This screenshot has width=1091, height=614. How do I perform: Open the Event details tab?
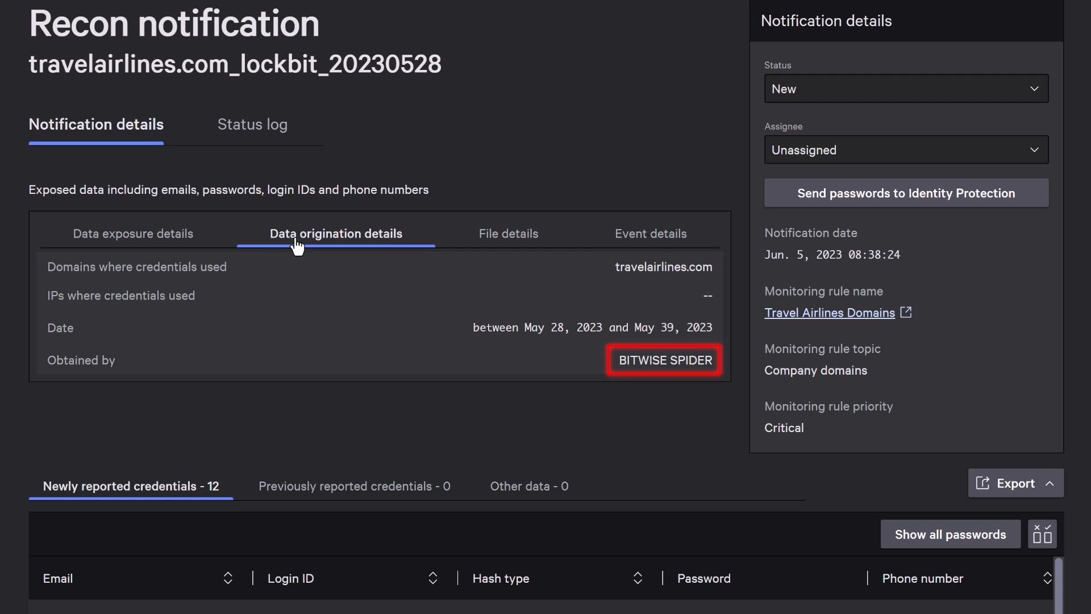(651, 234)
